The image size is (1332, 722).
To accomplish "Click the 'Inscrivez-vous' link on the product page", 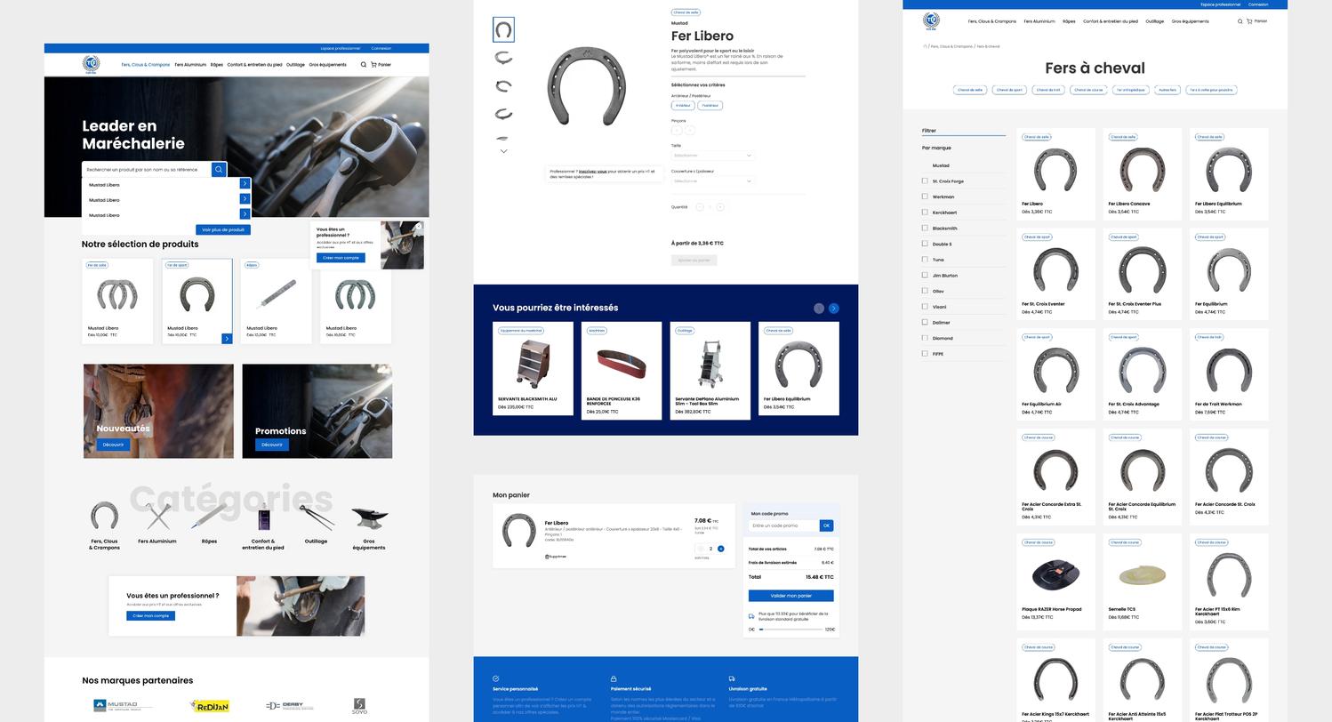I will coord(593,172).
